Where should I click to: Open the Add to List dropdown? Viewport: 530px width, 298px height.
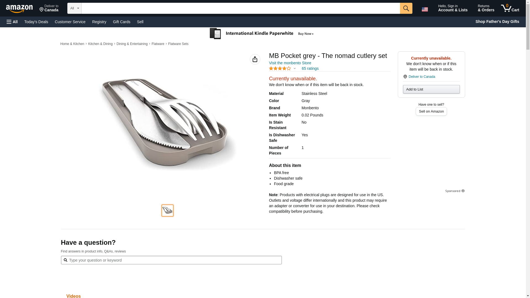(x=431, y=89)
